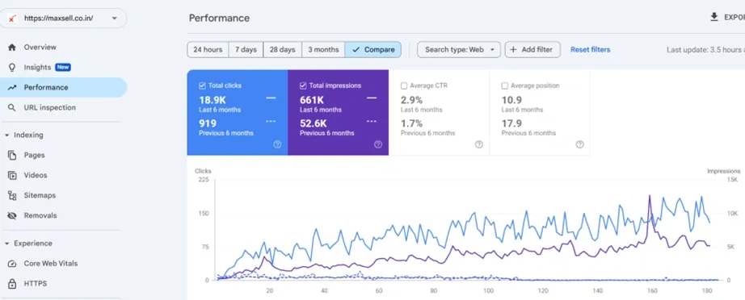
Task: Click the Add filter button
Action: click(x=532, y=49)
